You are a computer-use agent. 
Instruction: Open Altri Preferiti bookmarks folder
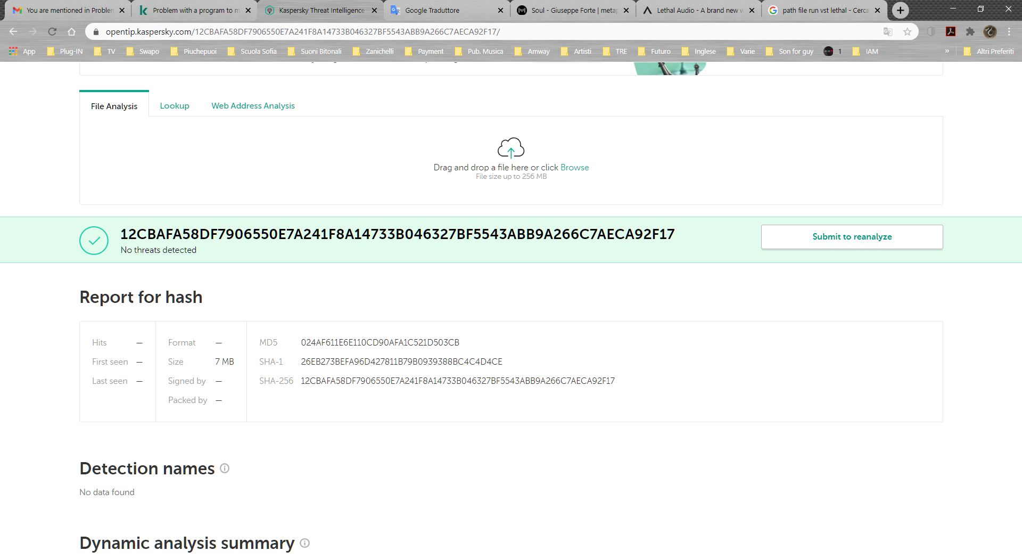[989, 51]
